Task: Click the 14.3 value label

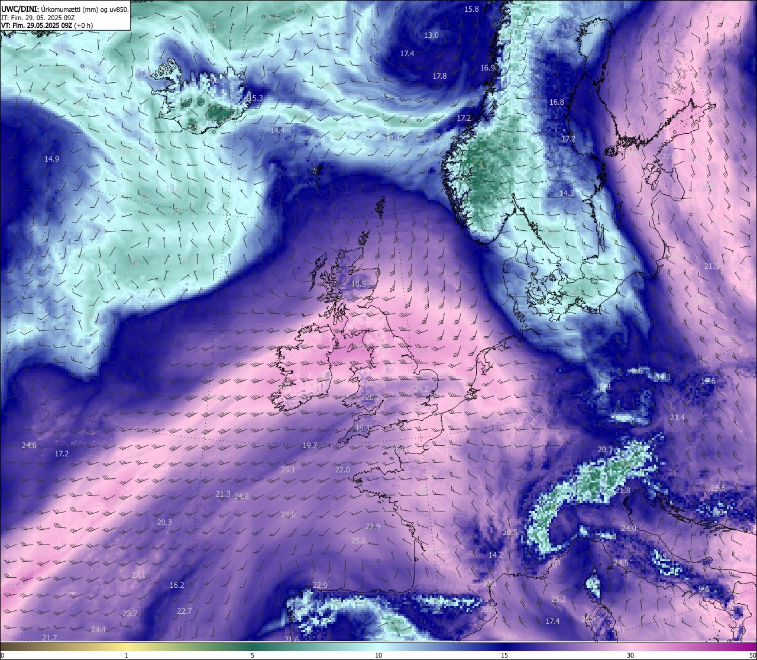Action: click(567, 194)
